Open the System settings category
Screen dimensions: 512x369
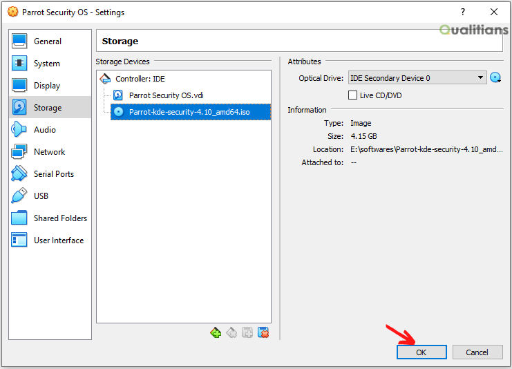point(50,64)
